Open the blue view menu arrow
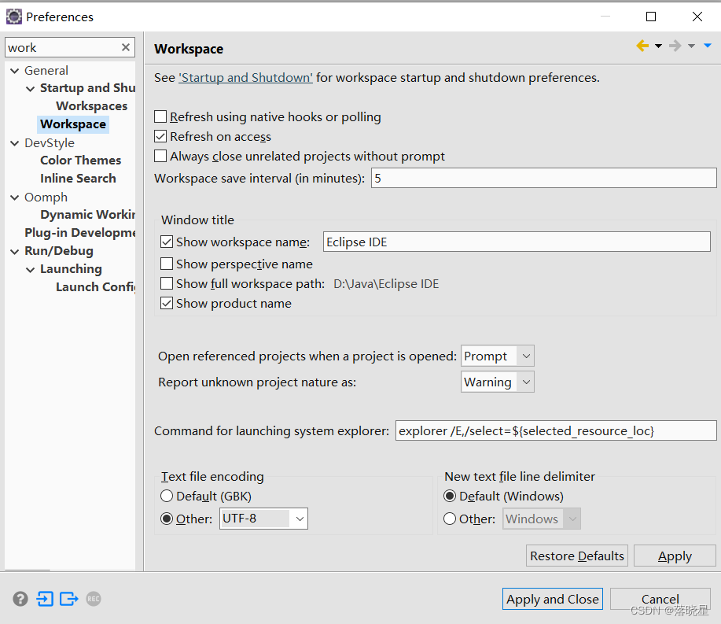The image size is (721, 624). click(x=708, y=45)
